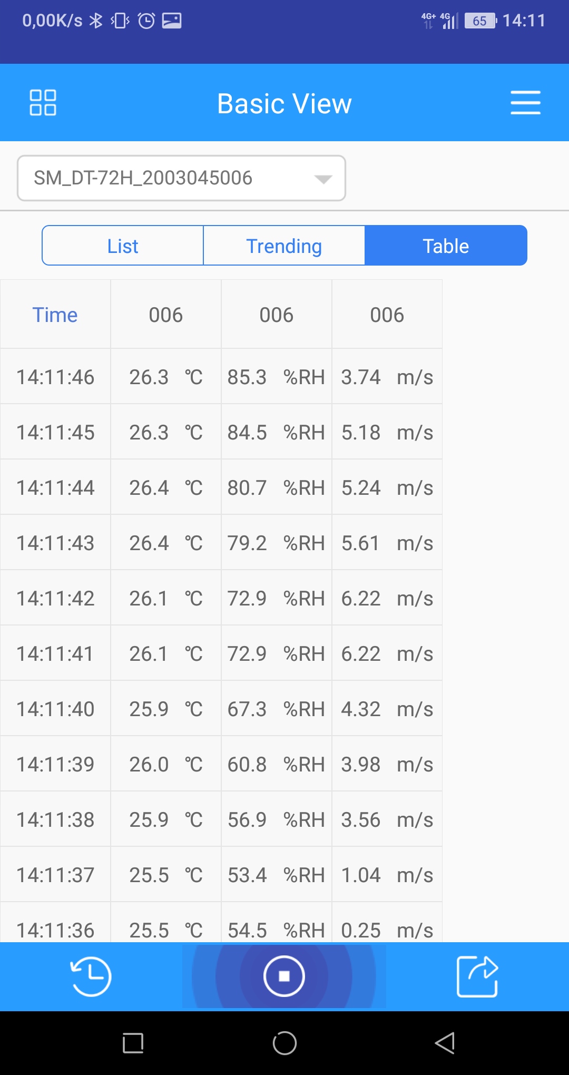
Task: Switch to the Trending tab
Action: click(x=284, y=246)
